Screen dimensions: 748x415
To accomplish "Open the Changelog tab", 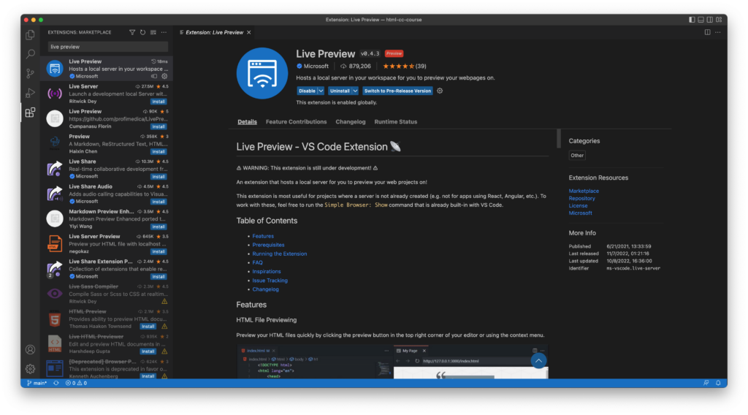I will pyautogui.click(x=351, y=121).
